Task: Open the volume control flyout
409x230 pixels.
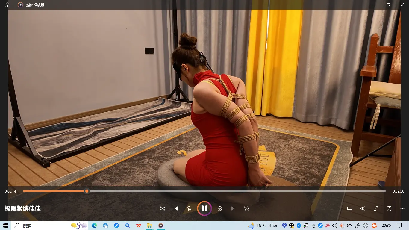Action: click(x=363, y=208)
